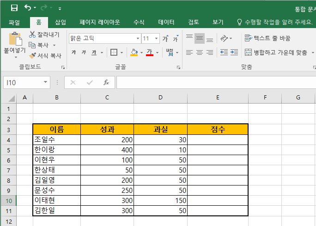
Task: Click cell with value 400
Action: point(107,150)
